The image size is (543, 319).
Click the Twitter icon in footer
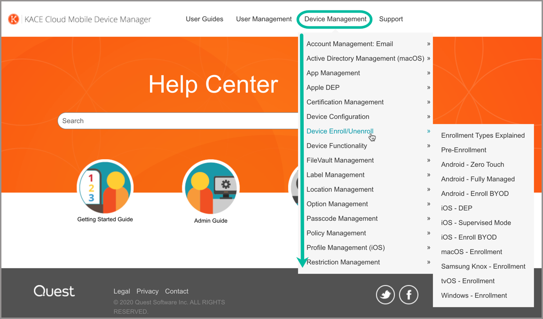point(385,295)
